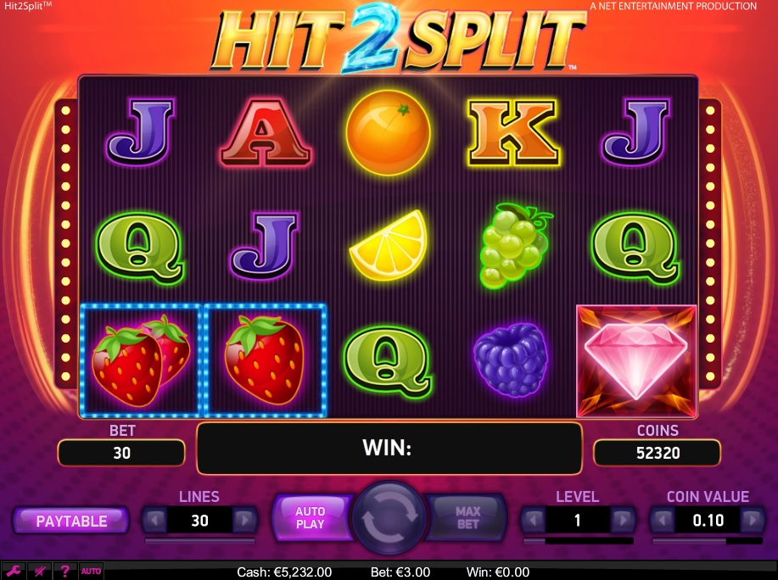Open game settings with the wrench icon
Image resolution: width=778 pixels, height=580 pixels.
click(13, 571)
